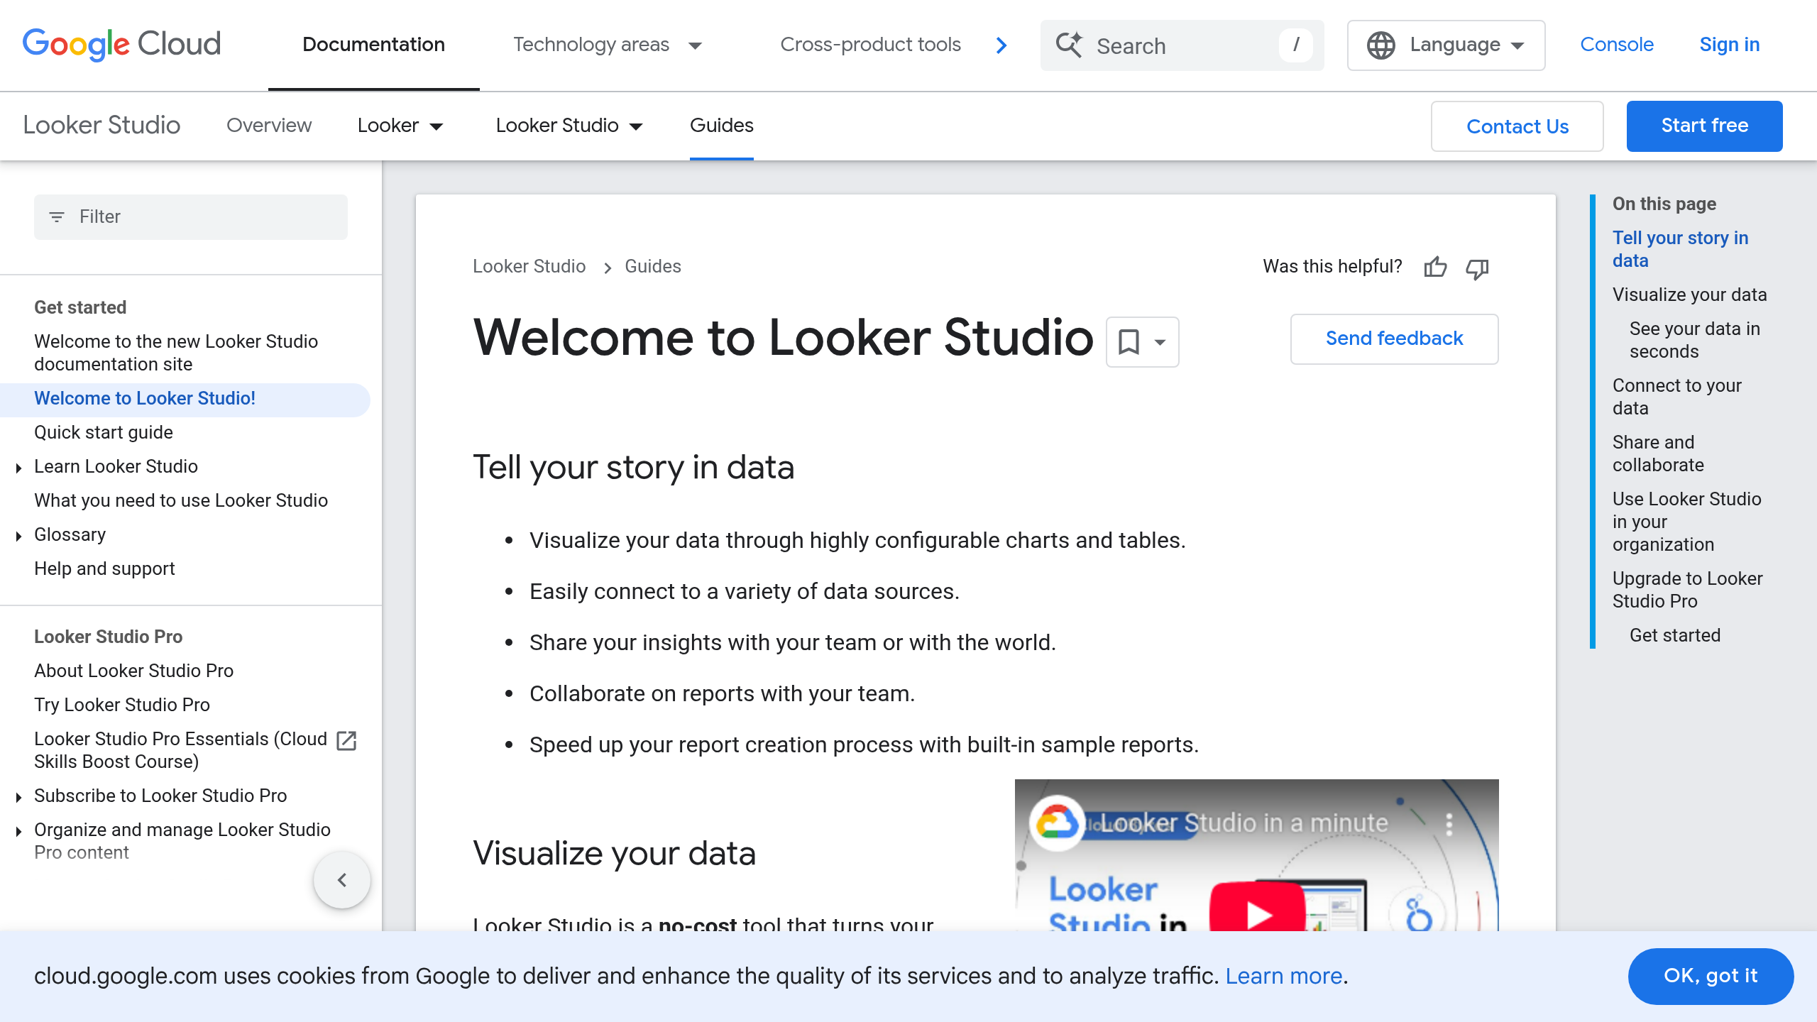1817x1022 pixels.
Task: Expand the Glossary section in sidebar
Action: point(19,535)
